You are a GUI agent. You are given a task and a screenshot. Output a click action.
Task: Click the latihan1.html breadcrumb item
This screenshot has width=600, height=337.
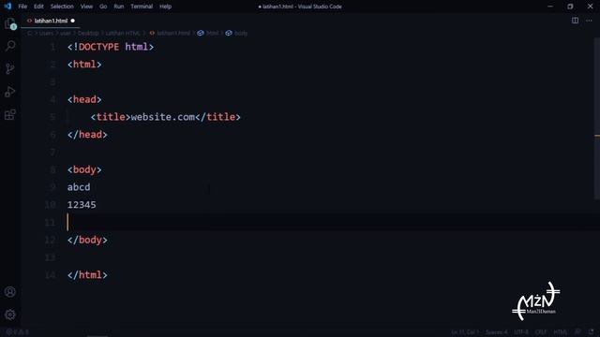point(170,34)
